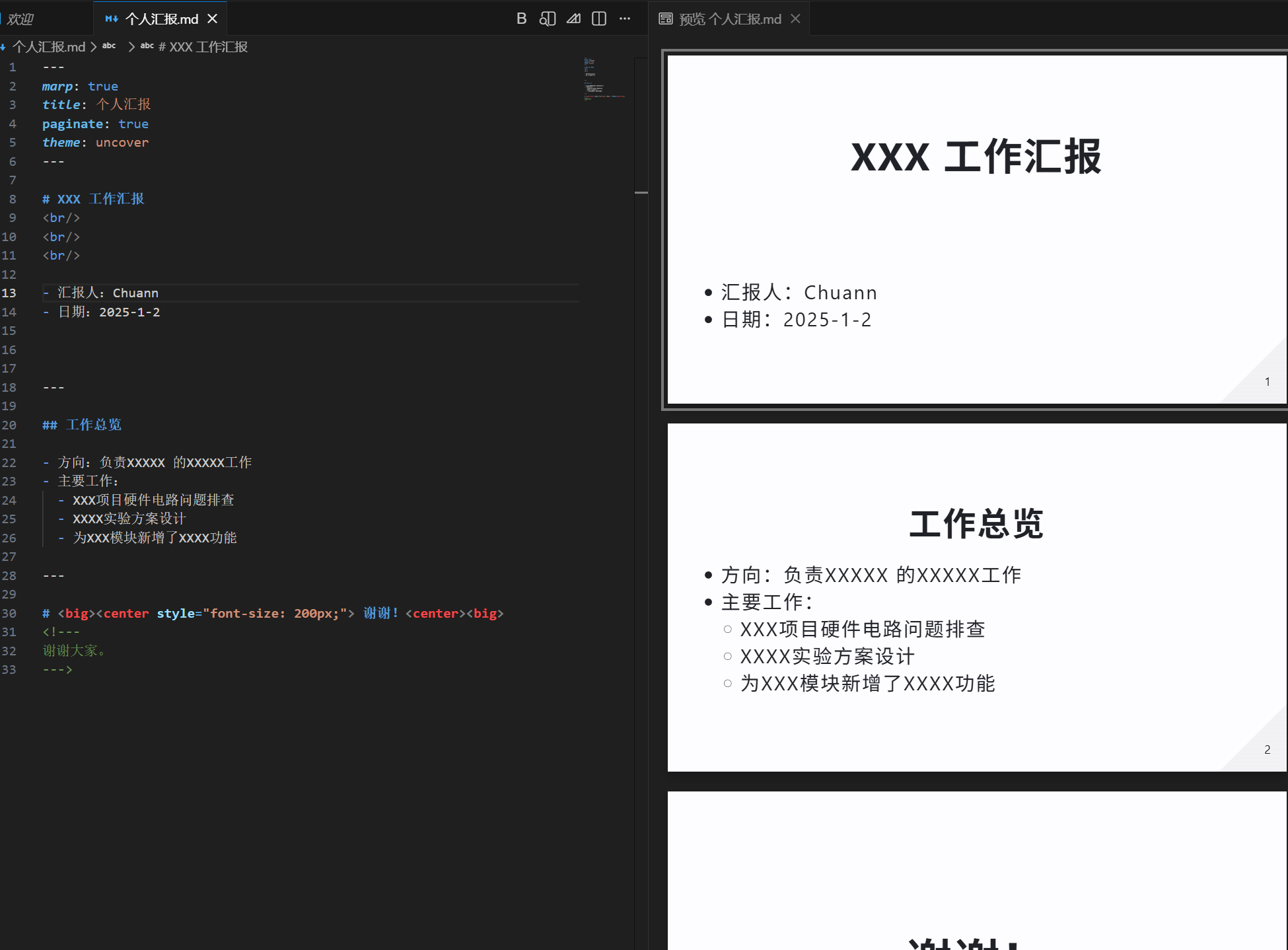Click line number 8 in gutter
The image size is (1288, 950).
coord(13,199)
